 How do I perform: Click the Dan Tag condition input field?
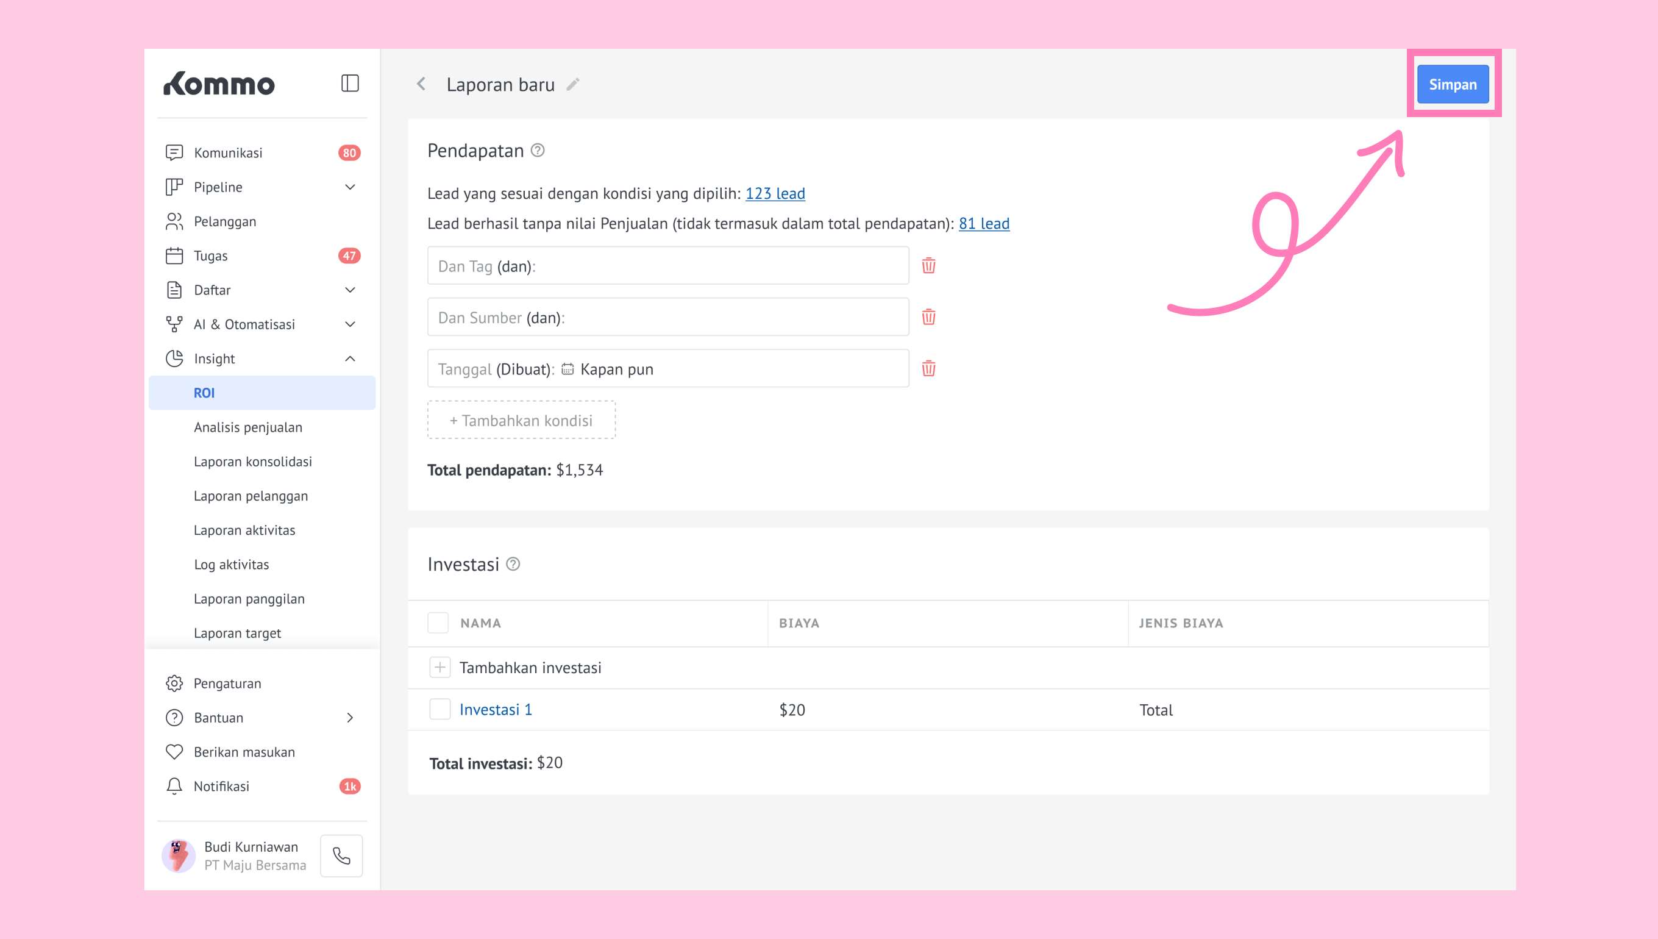[668, 266]
